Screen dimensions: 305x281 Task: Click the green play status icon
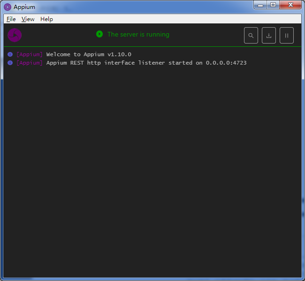[x=99, y=34]
